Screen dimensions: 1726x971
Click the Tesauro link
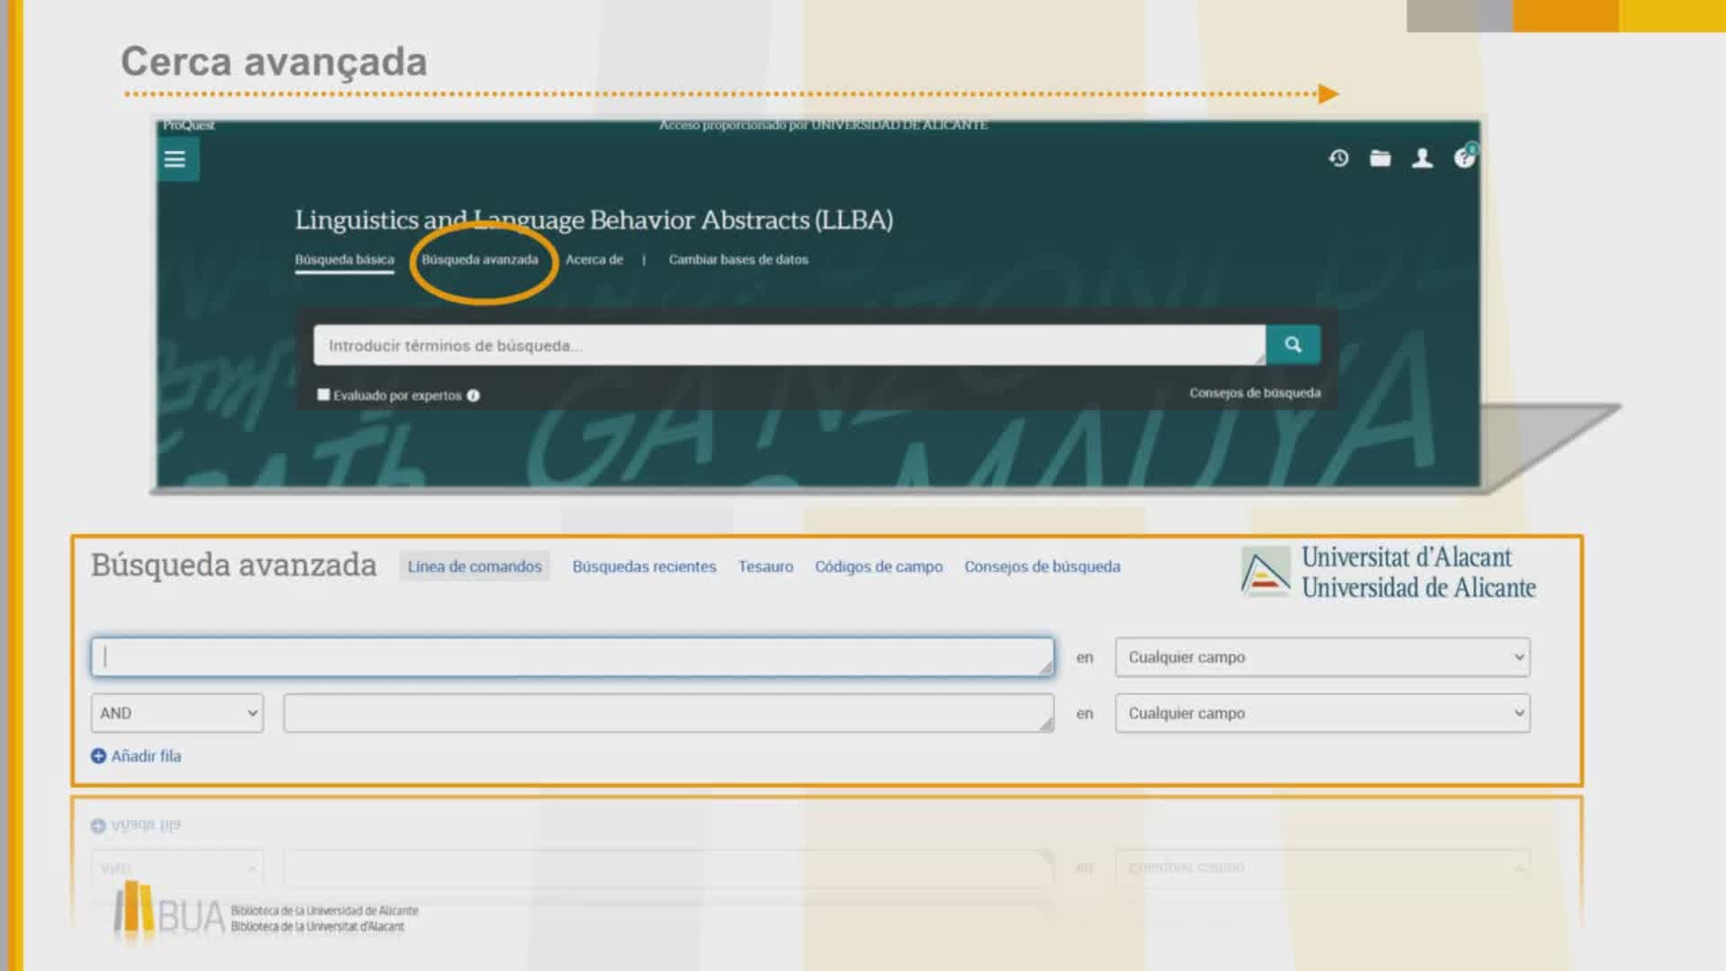click(x=766, y=566)
